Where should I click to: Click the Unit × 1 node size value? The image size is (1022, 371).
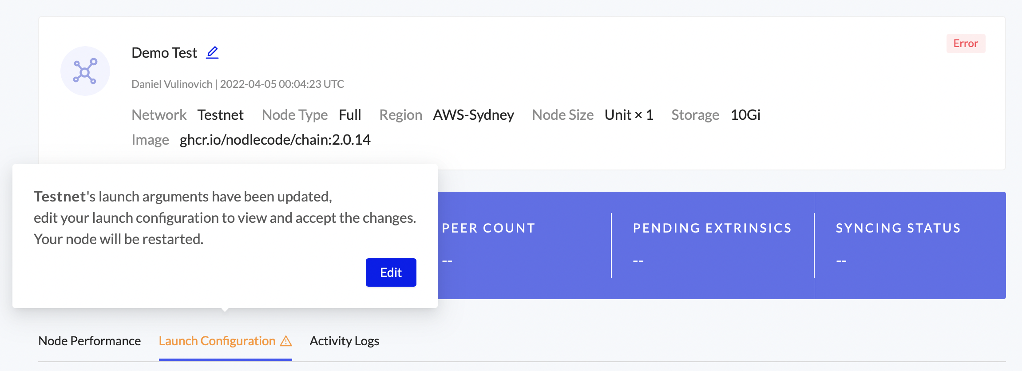pos(629,115)
